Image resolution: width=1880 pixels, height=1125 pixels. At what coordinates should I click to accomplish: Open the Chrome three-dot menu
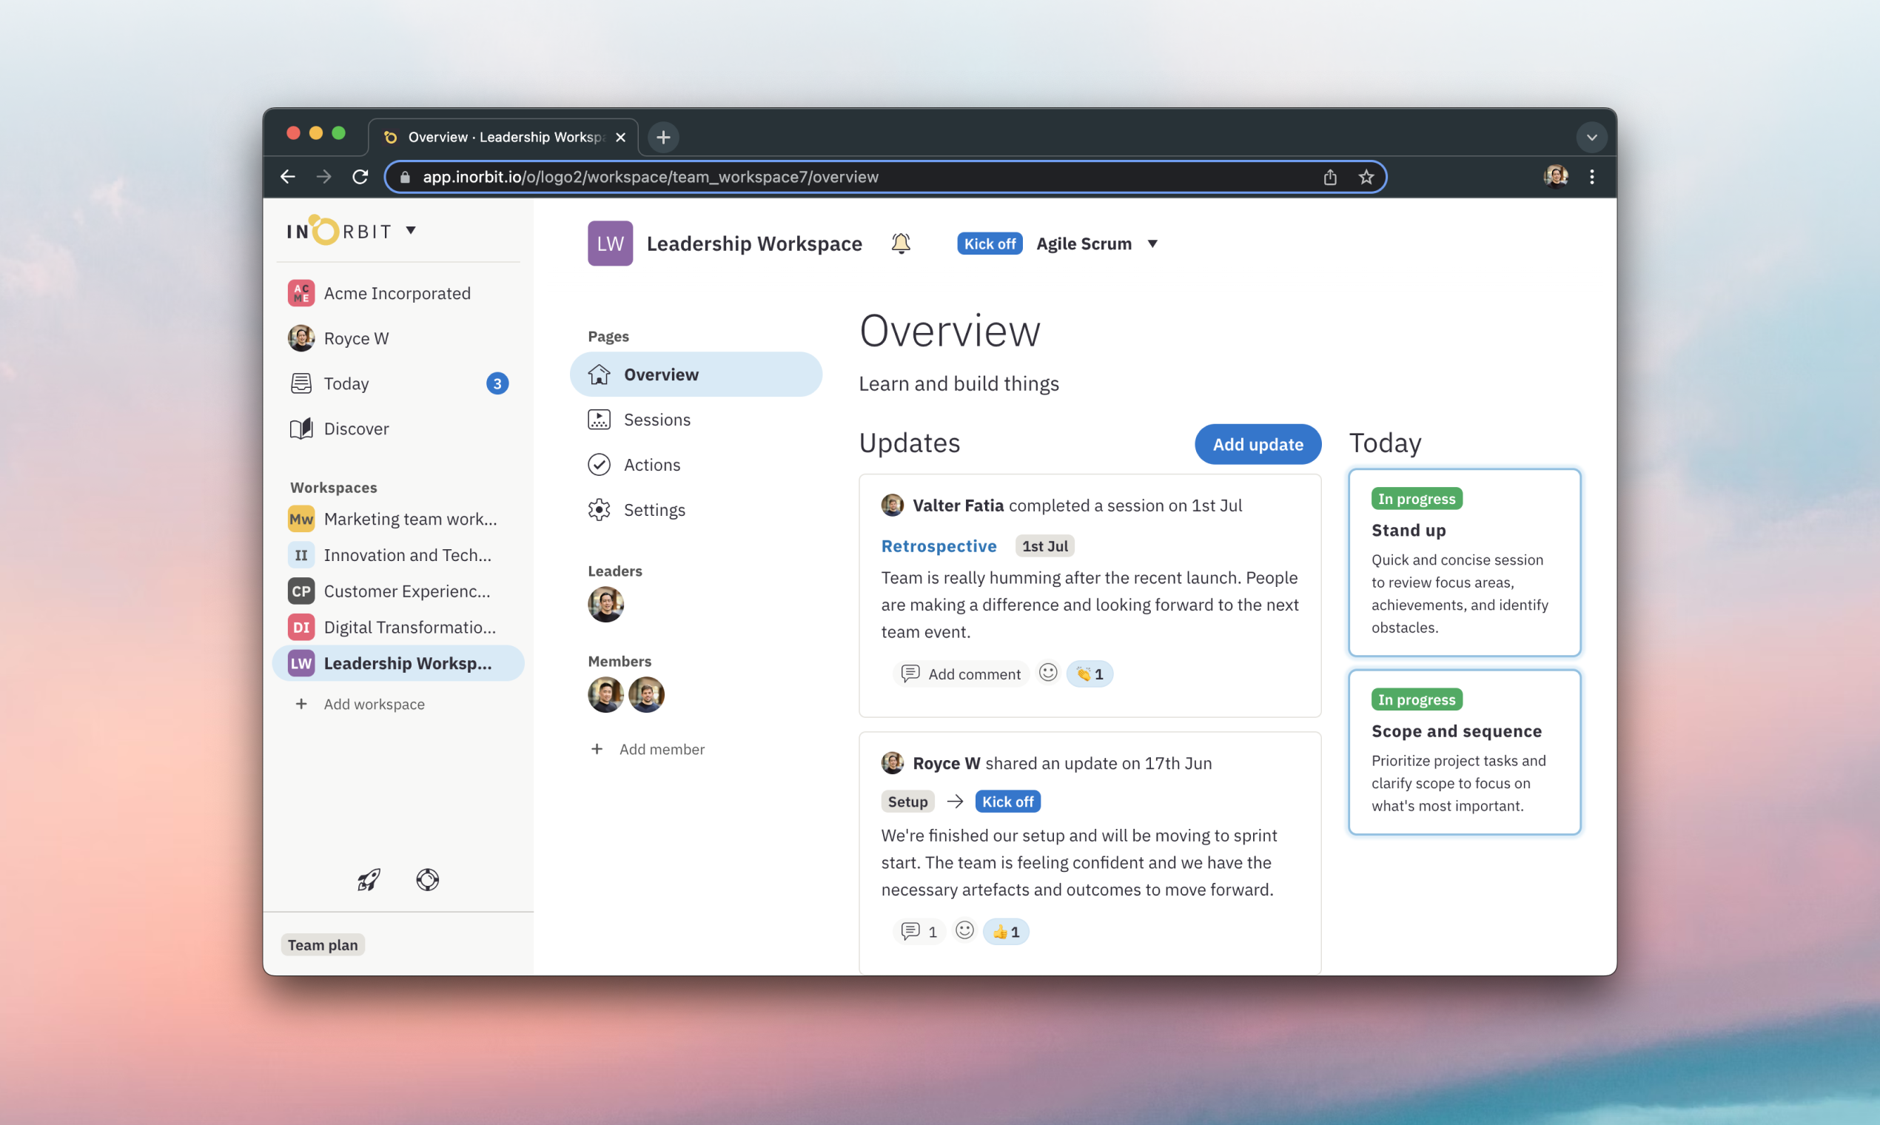point(1592,177)
